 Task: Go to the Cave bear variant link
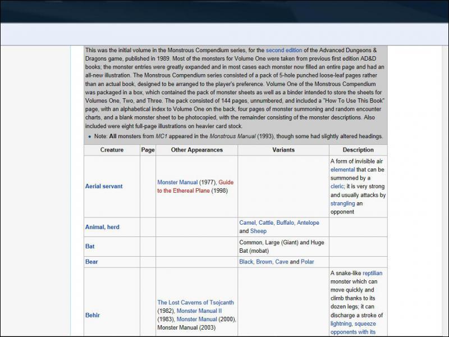pyautogui.click(x=282, y=262)
